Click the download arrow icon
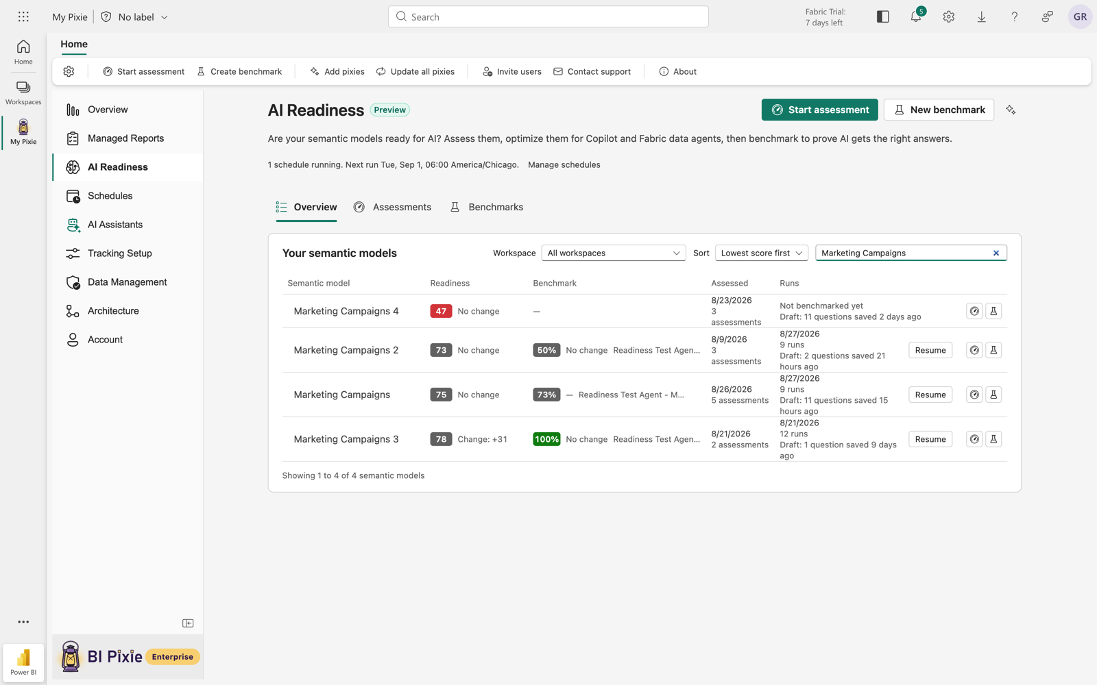The width and height of the screenshot is (1097, 685). coord(982,16)
